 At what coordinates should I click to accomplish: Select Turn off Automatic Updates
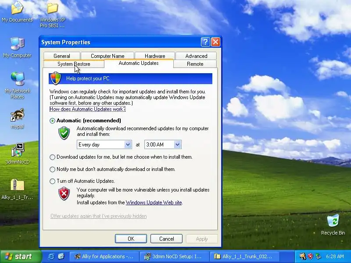(52, 181)
